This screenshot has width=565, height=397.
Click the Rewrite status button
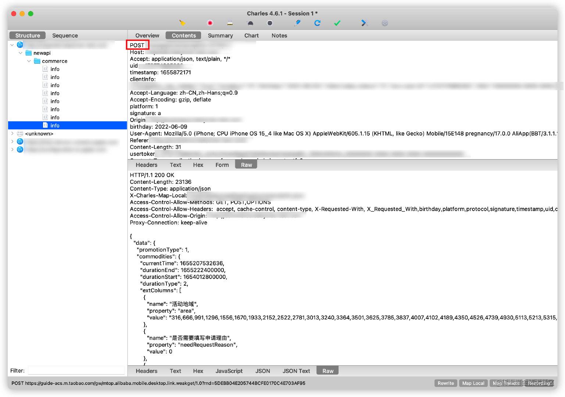(x=446, y=383)
